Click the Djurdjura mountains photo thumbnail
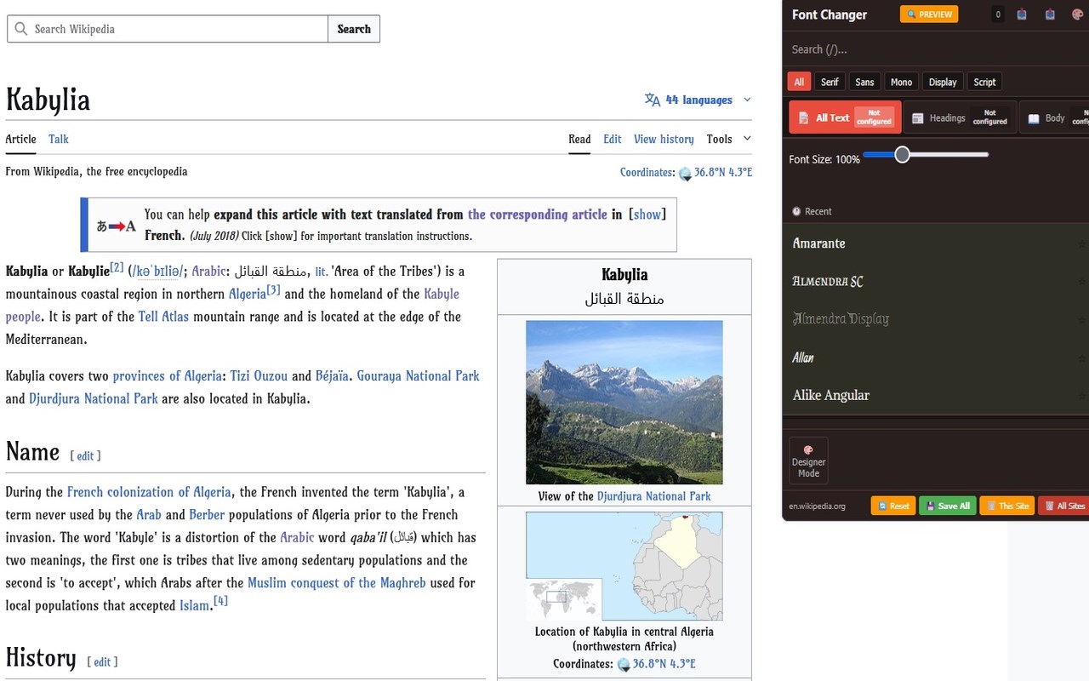1089x681 pixels. point(624,402)
